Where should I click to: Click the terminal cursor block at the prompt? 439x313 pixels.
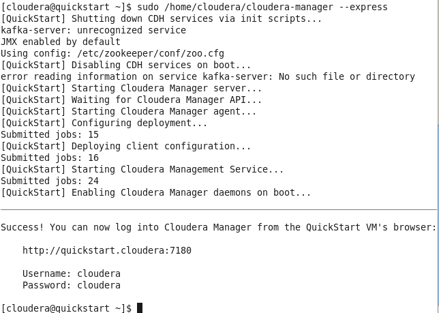click(140, 308)
